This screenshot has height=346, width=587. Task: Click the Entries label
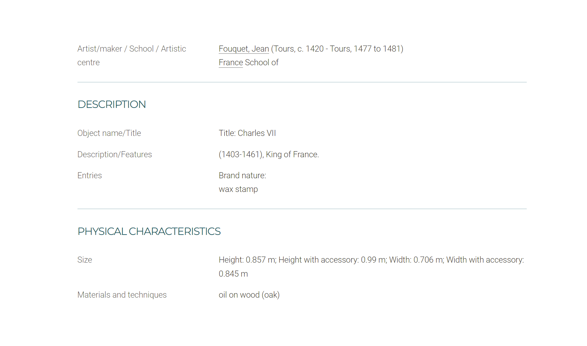tap(90, 175)
